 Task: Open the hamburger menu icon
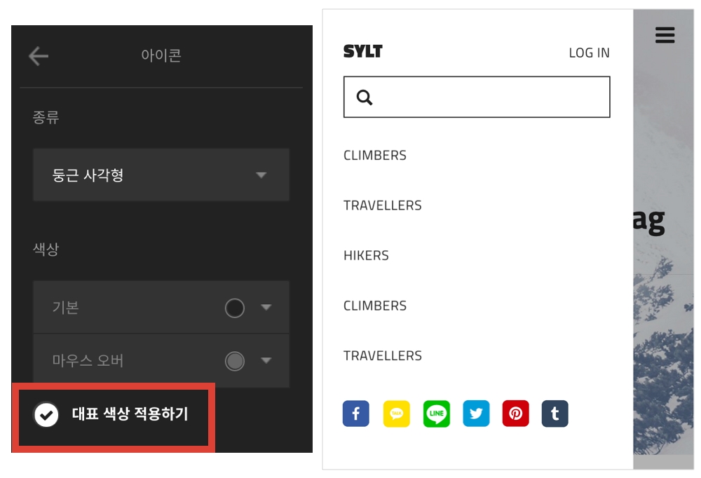[665, 35]
